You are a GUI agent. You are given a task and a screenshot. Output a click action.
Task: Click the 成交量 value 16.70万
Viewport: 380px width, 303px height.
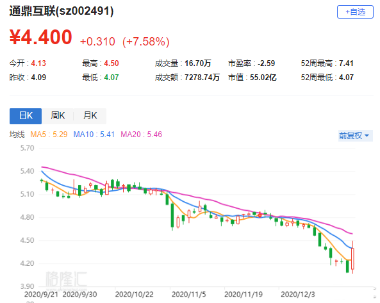pos(198,63)
